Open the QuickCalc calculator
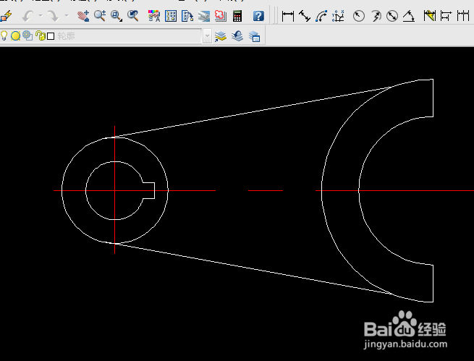The width and height of the screenshot is (474, 361). [237, 16]
